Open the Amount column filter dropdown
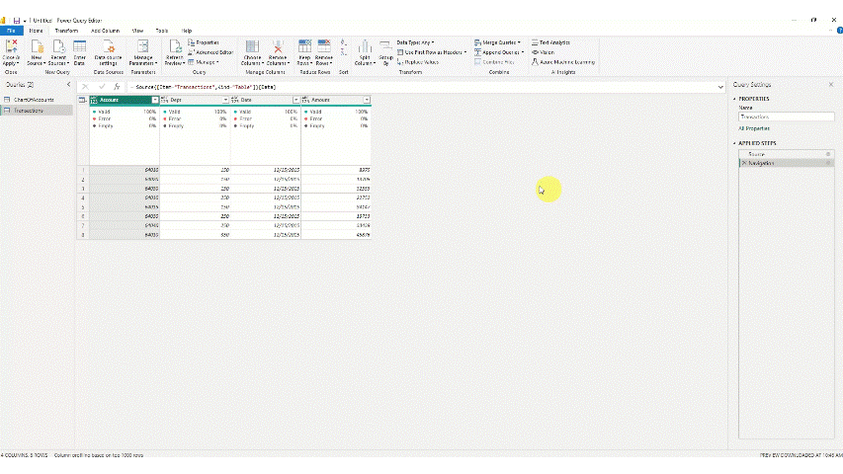The width and height of the screenshot is (843, 474). coord(366,100)
